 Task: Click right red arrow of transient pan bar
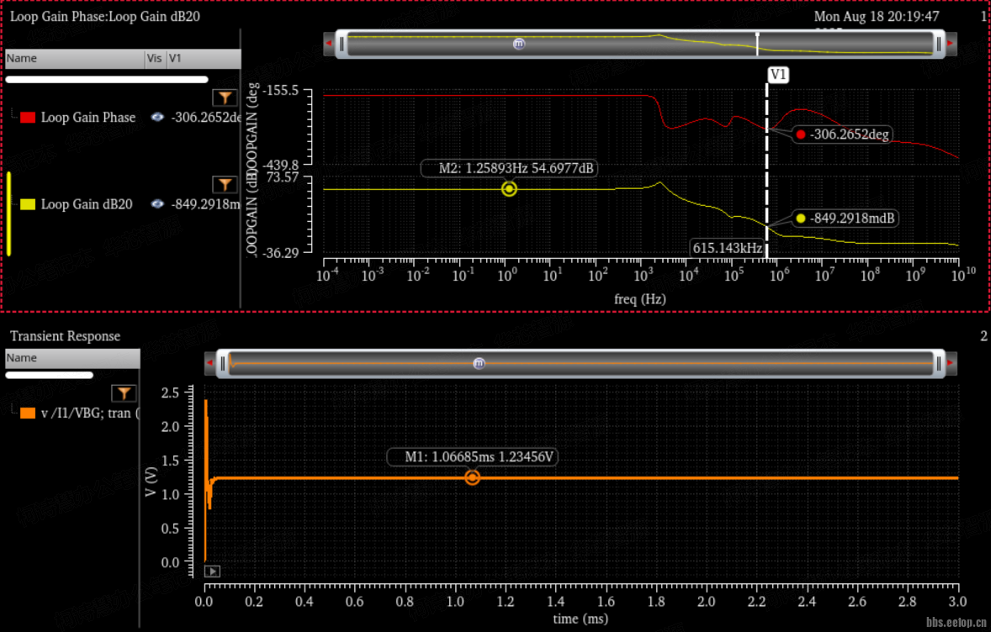pos(950,363)
